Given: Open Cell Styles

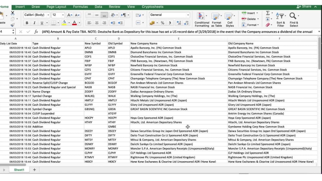Looking at the screenshot, I should [x=230, y=20].
